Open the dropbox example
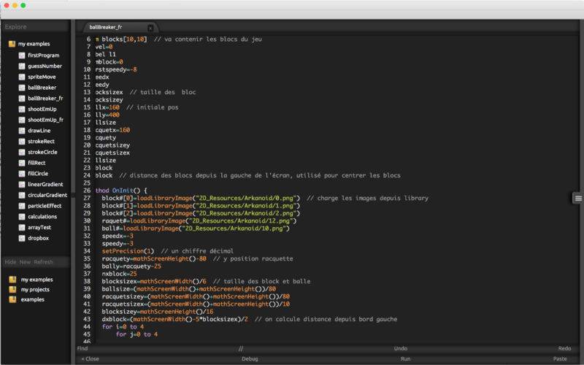584x365 pixels. [x=39, y=239]
